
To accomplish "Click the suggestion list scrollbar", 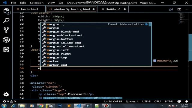I will click(x=150, y=24).
